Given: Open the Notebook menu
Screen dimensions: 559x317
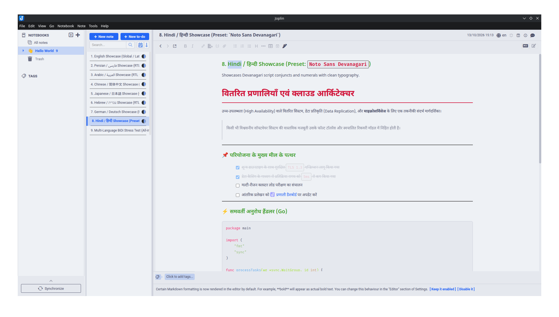Looking at the screenshot, I should pos(66,26).
